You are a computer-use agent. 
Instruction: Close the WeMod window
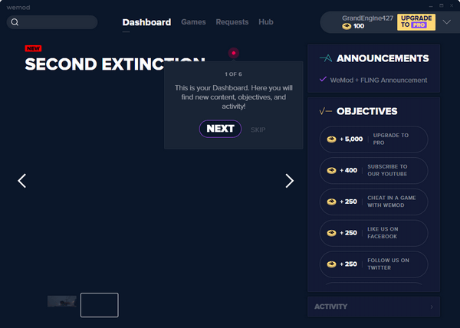(x=452, y=5)
